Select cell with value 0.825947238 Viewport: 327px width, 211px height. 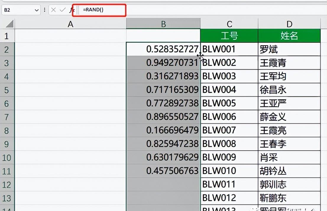163,144
